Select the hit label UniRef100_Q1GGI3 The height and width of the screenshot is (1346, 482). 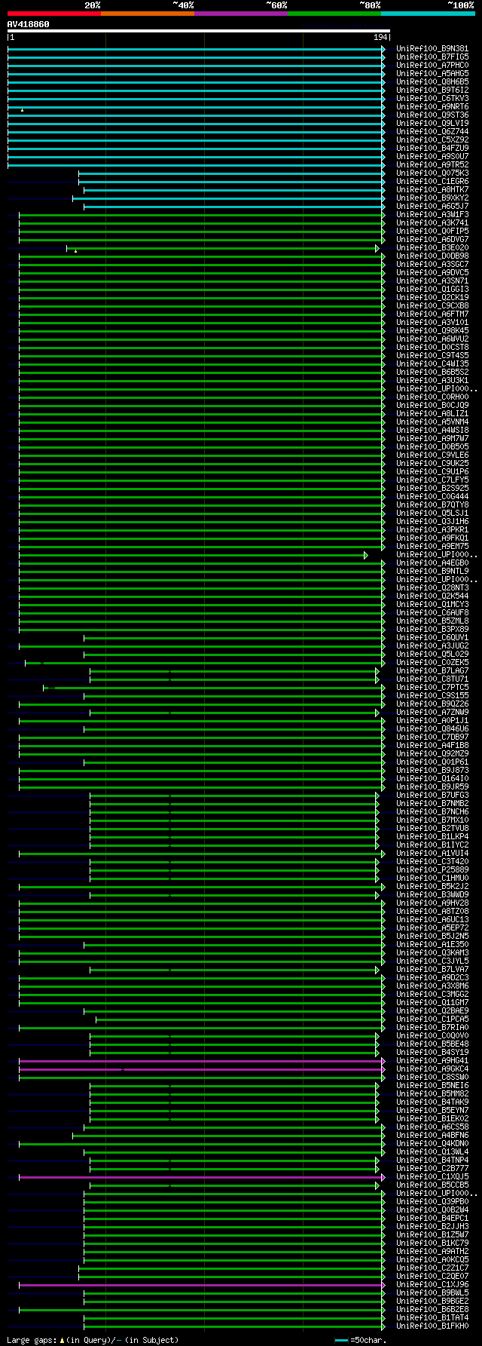(x=432, y=289)
